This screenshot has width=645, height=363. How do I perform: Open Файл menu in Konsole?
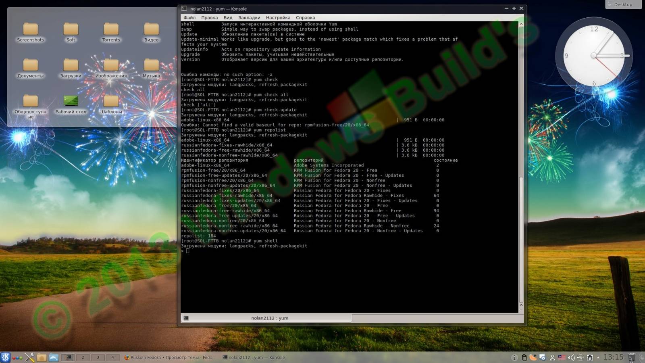point(189,18)
